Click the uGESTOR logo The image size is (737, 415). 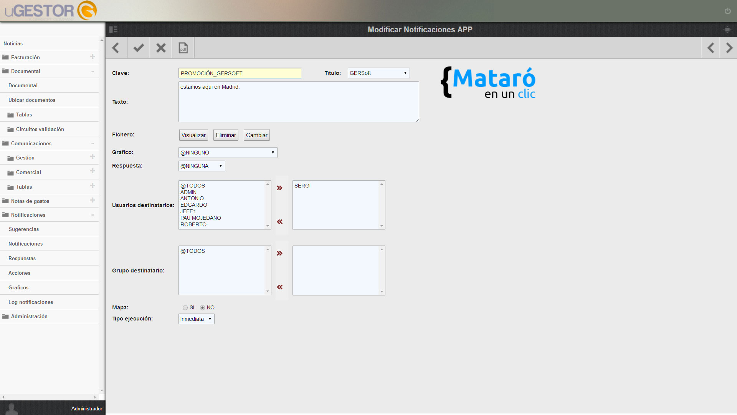tap(51, 10)
